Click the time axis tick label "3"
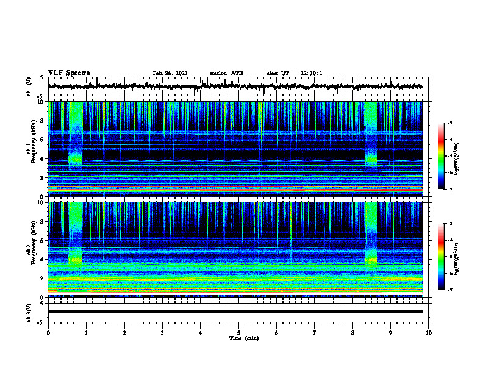483x373 pixels. (162, 333)
